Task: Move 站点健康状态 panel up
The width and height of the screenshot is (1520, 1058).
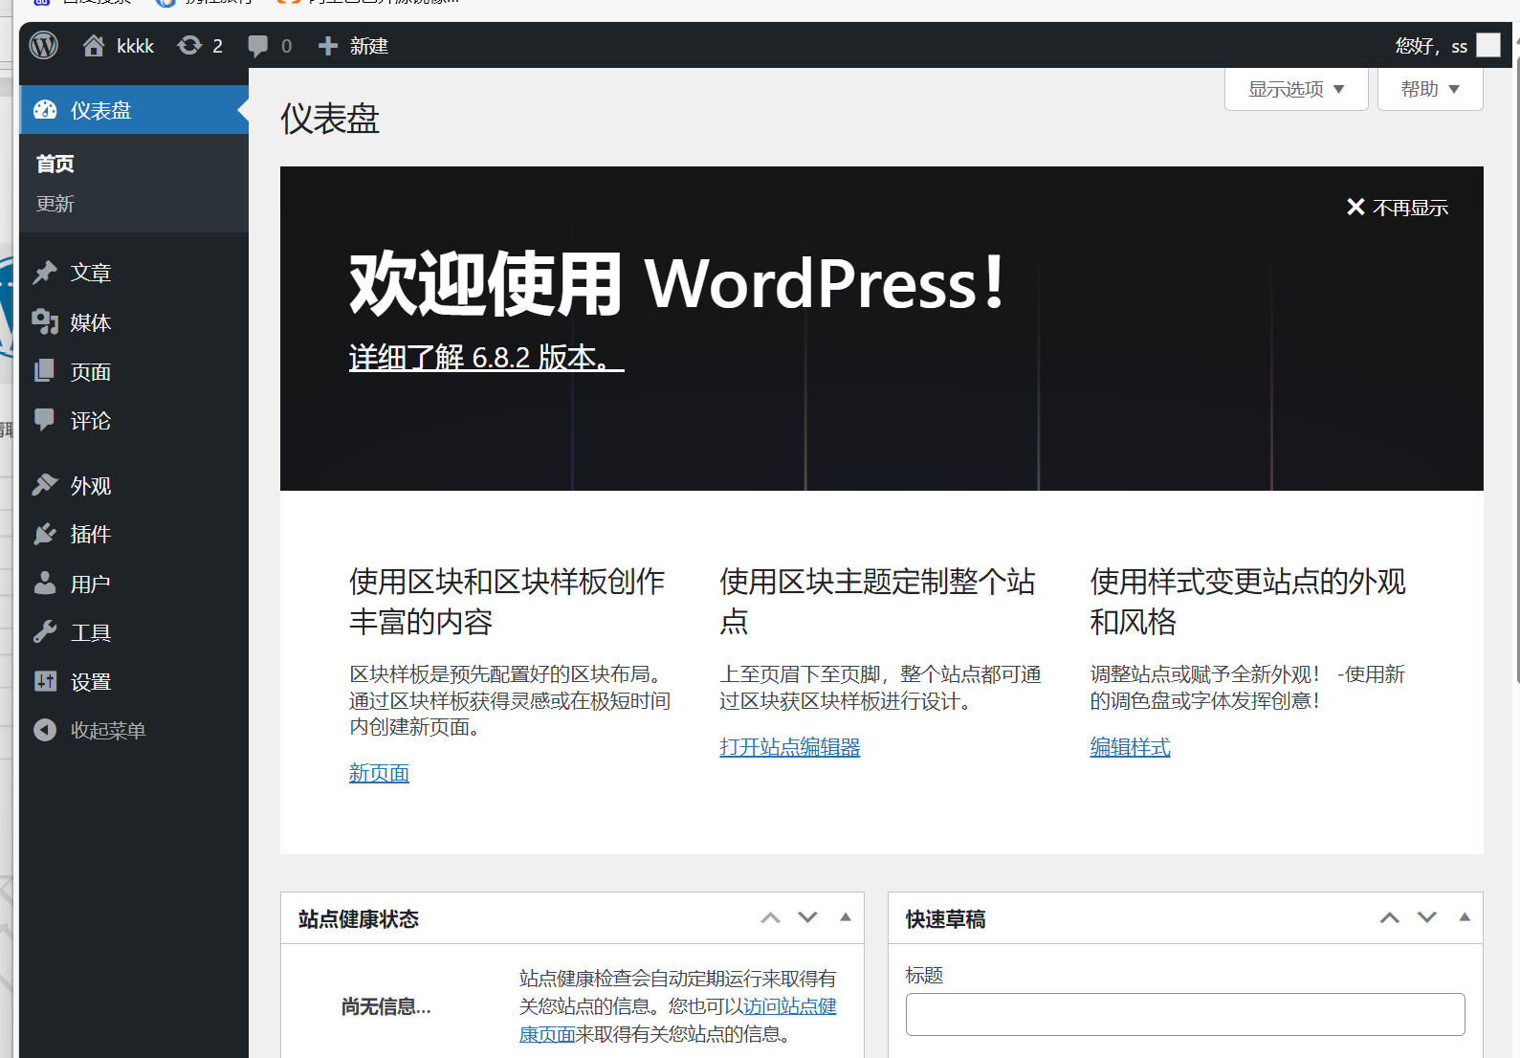Action: click(770, 918)
